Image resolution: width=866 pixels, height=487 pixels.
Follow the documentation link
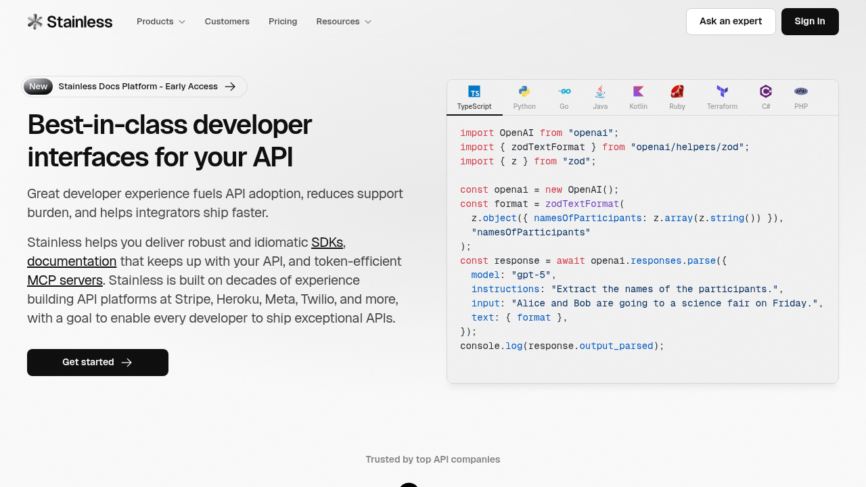pos(72,261)
